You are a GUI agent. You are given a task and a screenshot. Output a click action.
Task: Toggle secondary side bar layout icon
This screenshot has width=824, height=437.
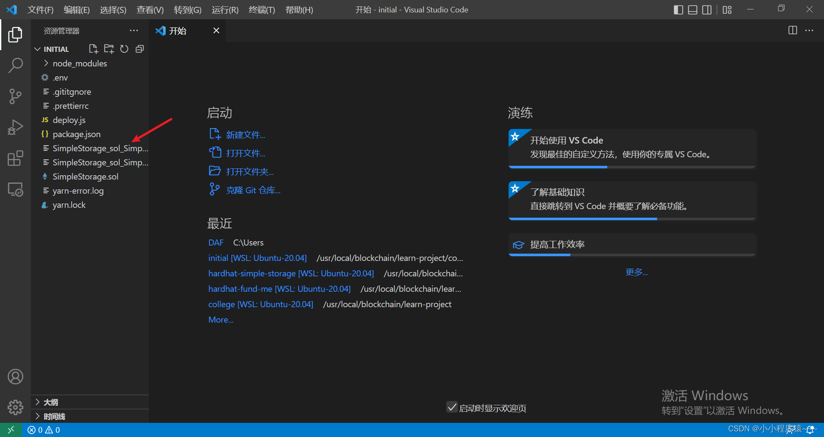coord(707,9)
